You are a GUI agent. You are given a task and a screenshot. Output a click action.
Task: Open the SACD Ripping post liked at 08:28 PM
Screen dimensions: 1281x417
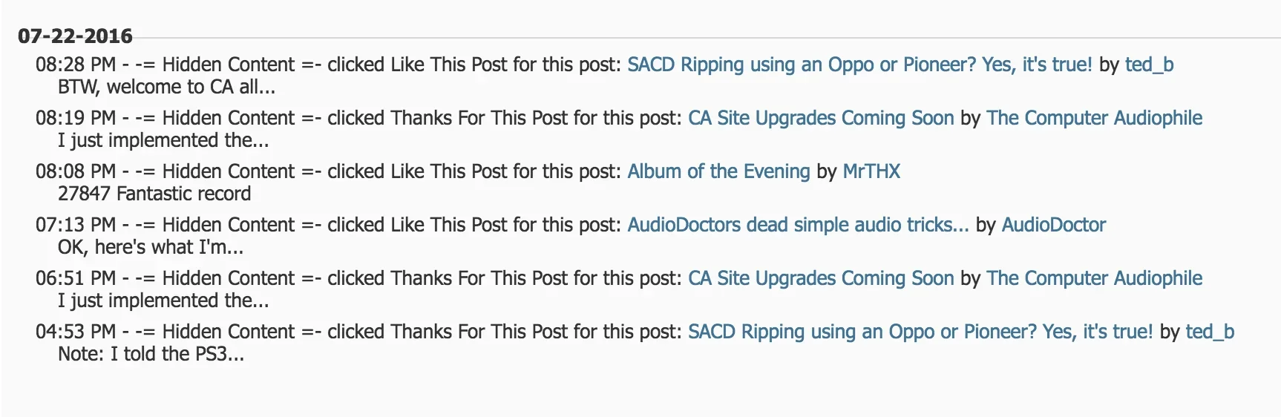click(859, 65)
